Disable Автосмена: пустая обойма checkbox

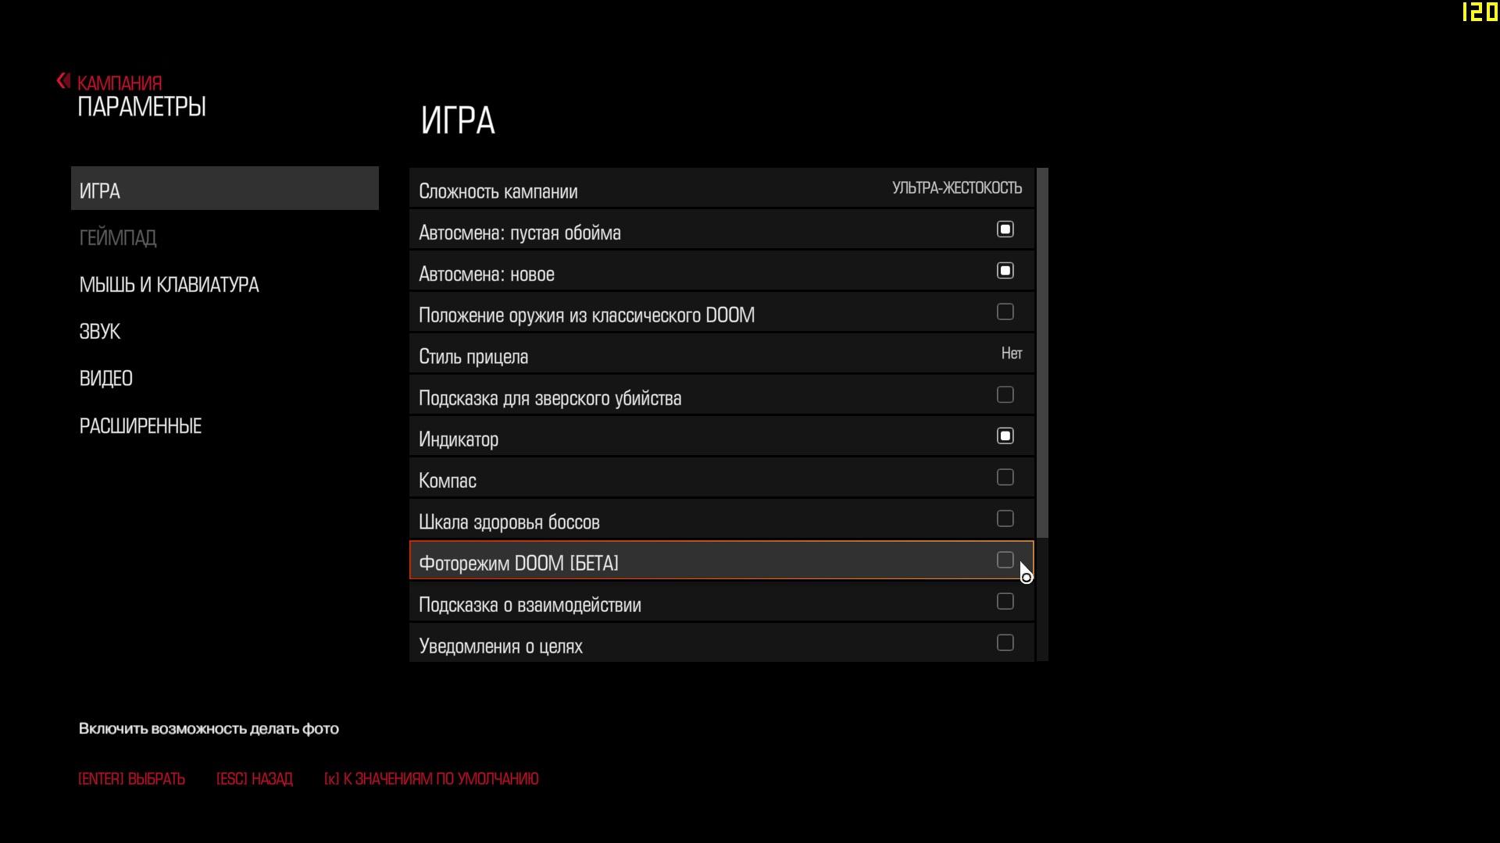tap(1005, 229)
